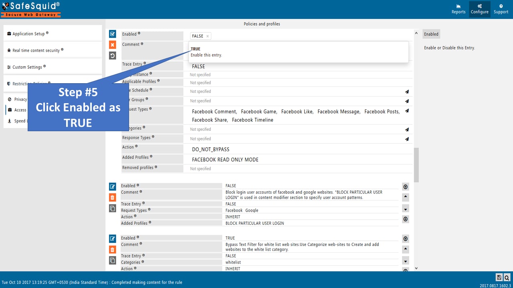
Task: Click Categories paper plane icon
Action: tap(407, 130)
